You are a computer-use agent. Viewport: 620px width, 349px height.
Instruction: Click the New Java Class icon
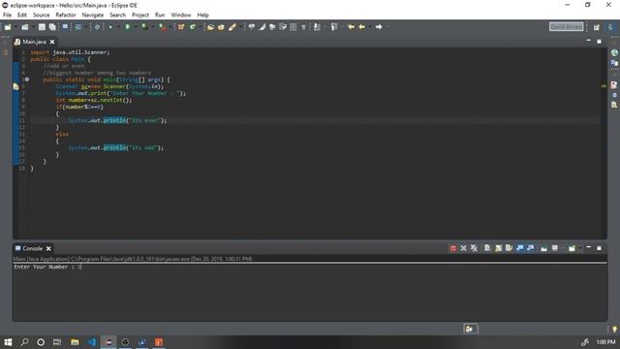point(193,27)
